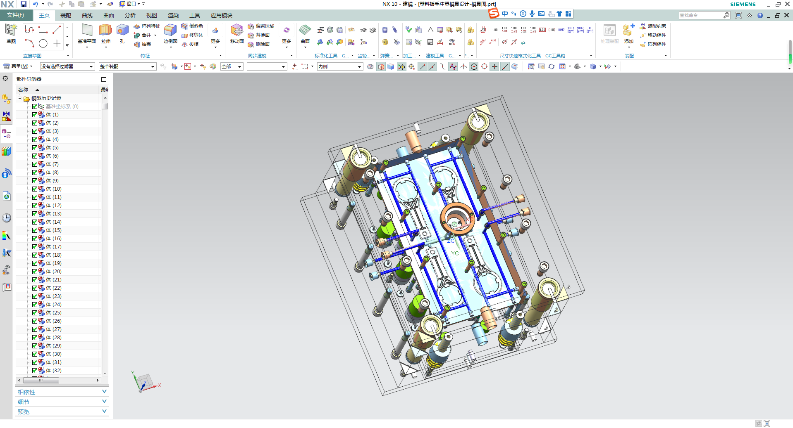Click the Undo arrow icon

[x=36, y=4]
